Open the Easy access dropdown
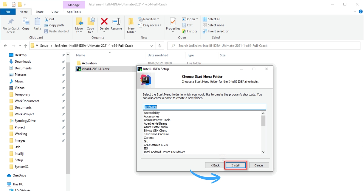This screenshot has width=364, height=191. point(150,25)
